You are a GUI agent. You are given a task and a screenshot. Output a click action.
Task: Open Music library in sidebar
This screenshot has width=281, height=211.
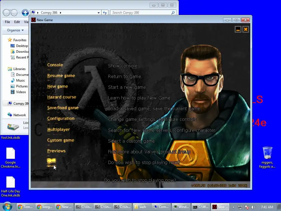click(18, 80)
